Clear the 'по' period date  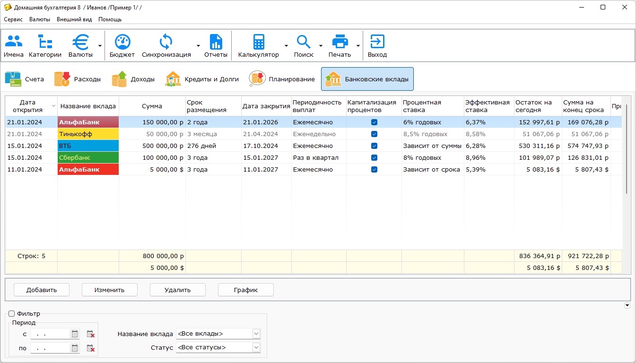coord(90,348)
